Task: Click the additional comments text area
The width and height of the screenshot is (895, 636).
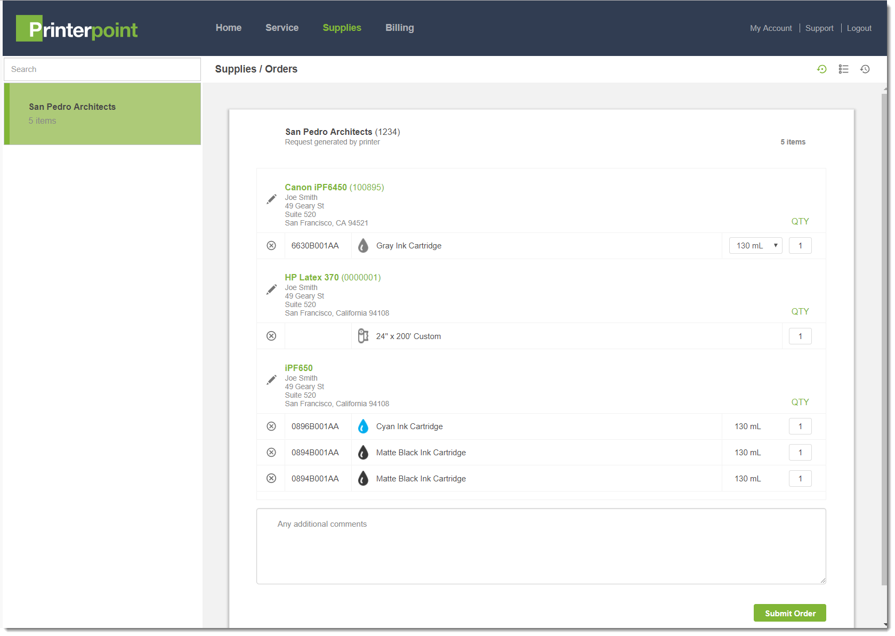Action: pos(541,546)
